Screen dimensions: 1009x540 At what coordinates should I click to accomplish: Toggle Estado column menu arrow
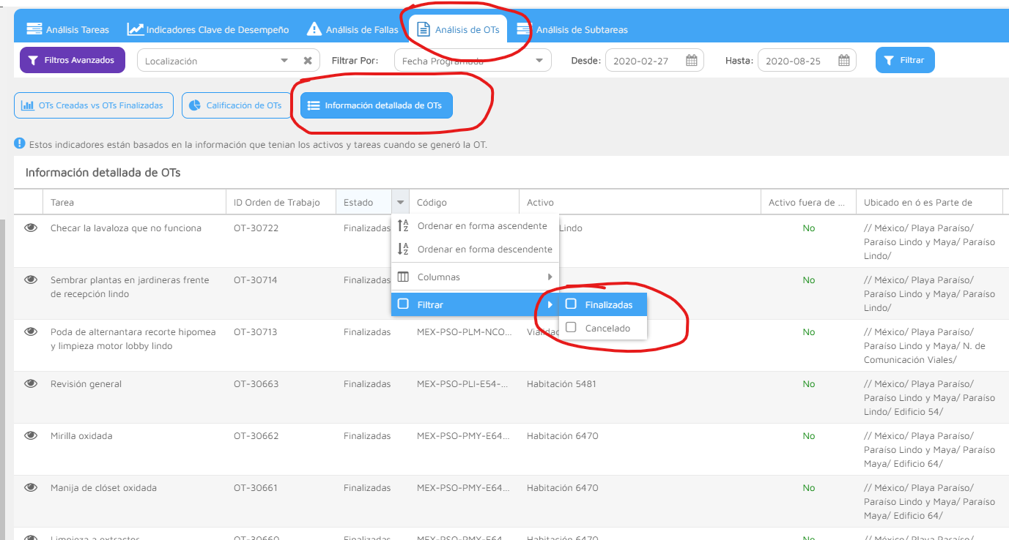click(x=400, y=203)
